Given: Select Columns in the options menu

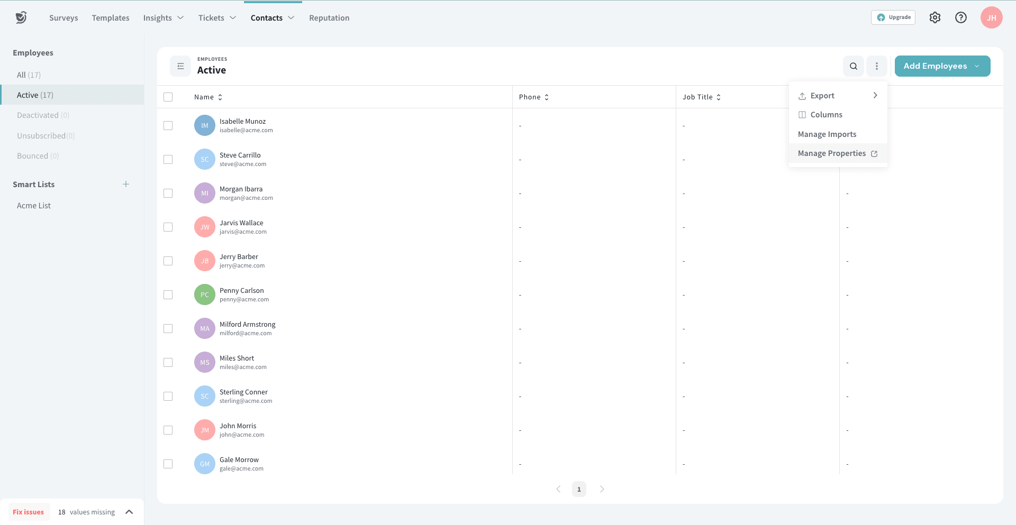Looking at the screenshot, I should click(826, 115).
